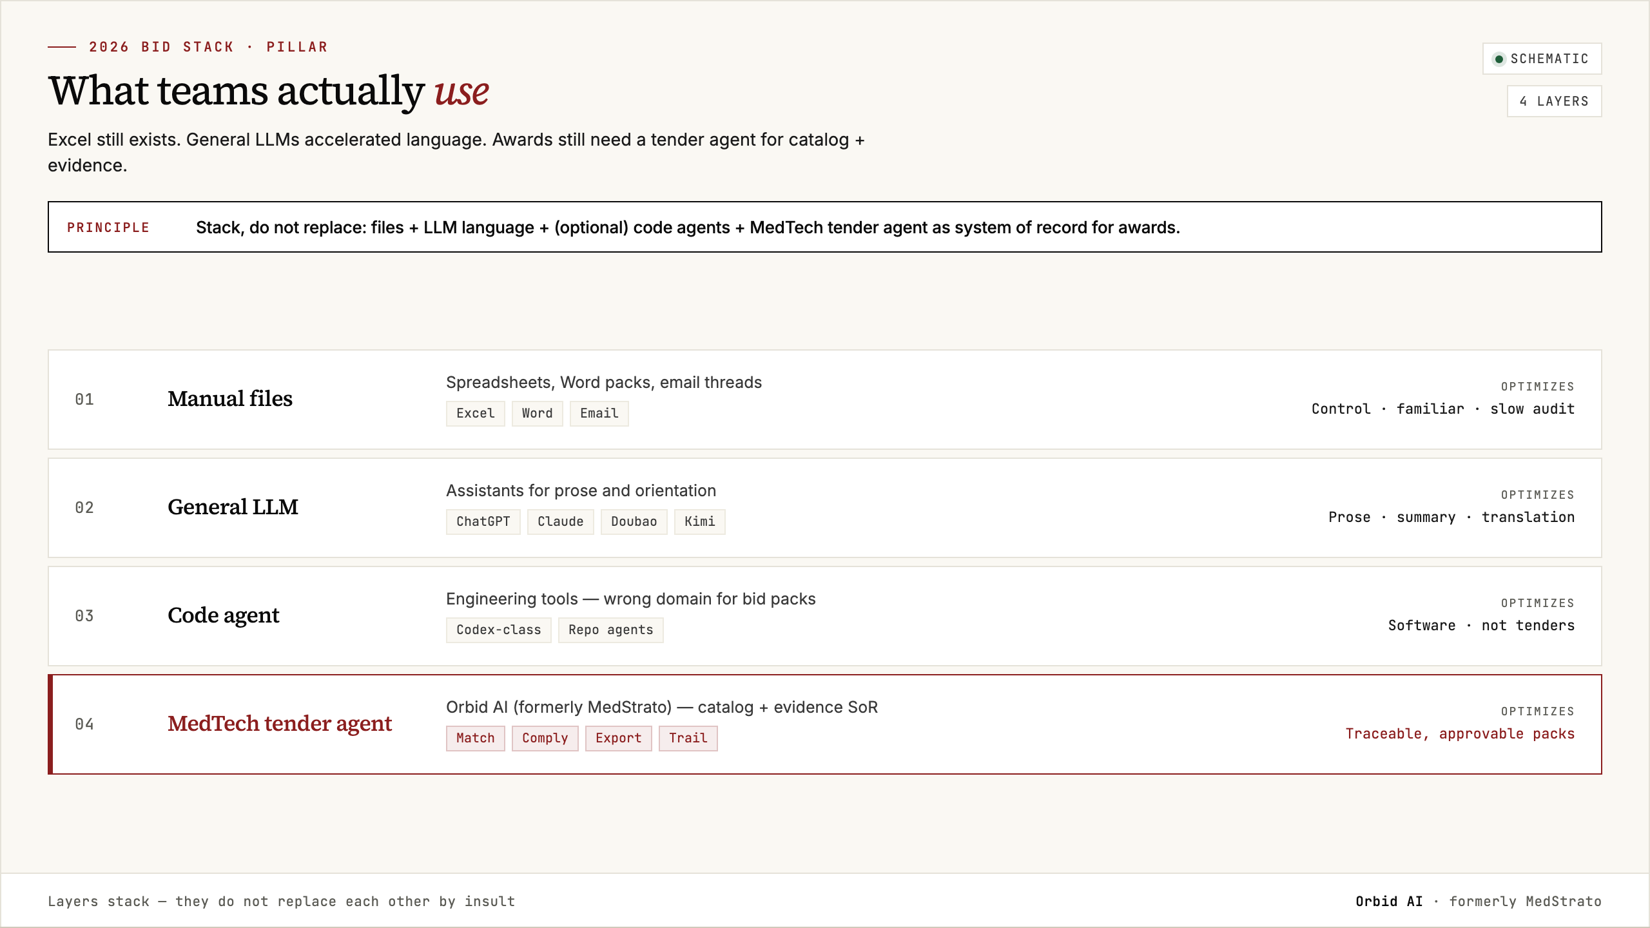Click 'Prose · summary · translation' text
1650x928 pixels.
(1451, 517)
